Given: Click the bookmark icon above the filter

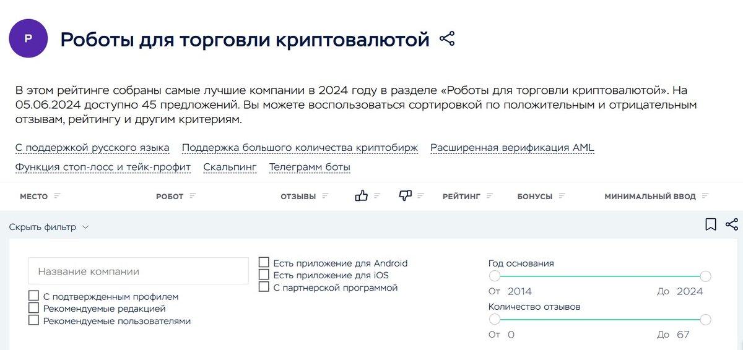Looking at the screenshot, I should (x=711, y=224).
